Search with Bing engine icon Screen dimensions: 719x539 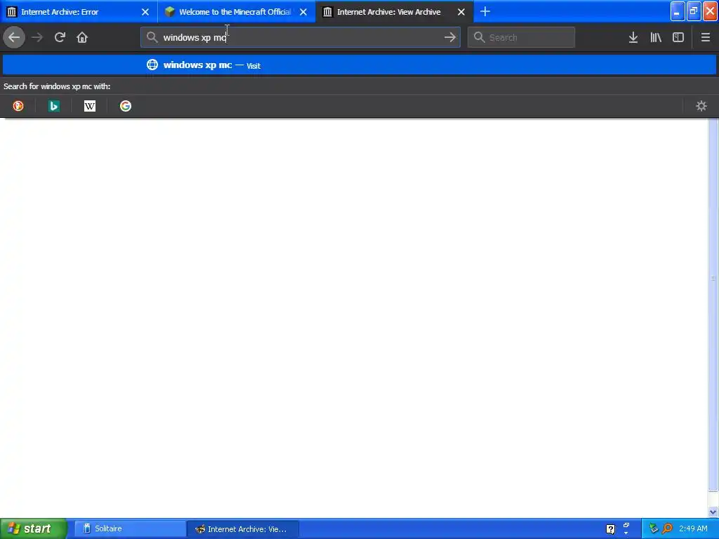click(54, 107)
